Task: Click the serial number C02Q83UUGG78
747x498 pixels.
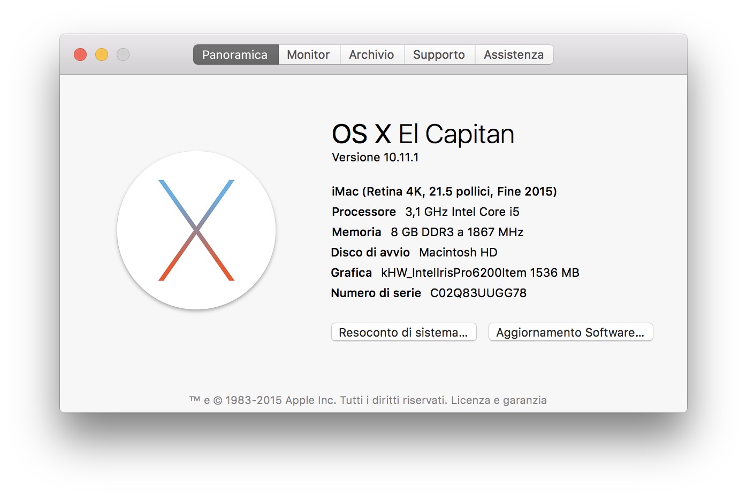Action: pos(478,293)
